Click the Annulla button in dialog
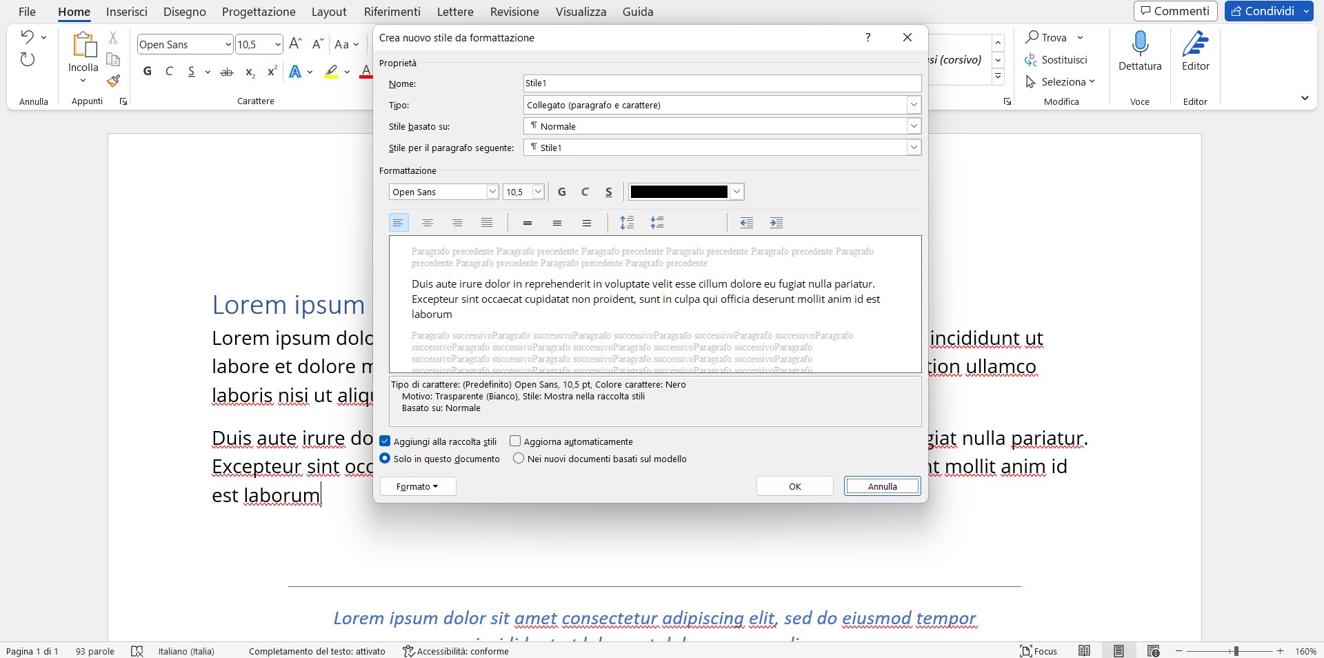The width and height of the screenshot is (1324, 658). click(x=882, y=486)
